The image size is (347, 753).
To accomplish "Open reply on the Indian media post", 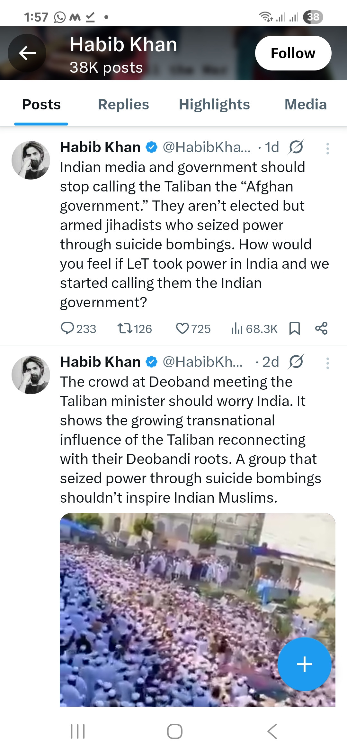I will tap(67, 329).
